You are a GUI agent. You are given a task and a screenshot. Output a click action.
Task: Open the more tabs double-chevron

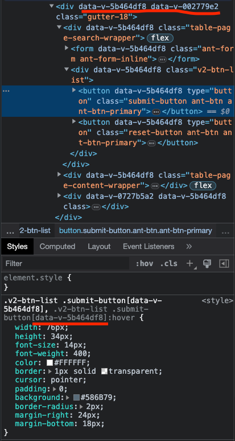pyautogui.click(x=189, y=247)
